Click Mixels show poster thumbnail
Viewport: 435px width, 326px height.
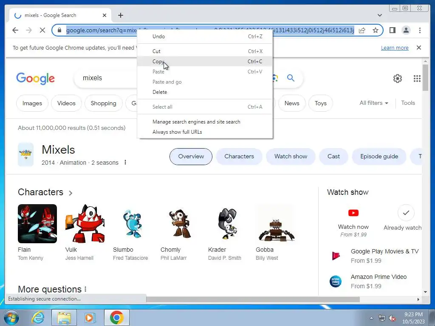[x=26, y=155]
